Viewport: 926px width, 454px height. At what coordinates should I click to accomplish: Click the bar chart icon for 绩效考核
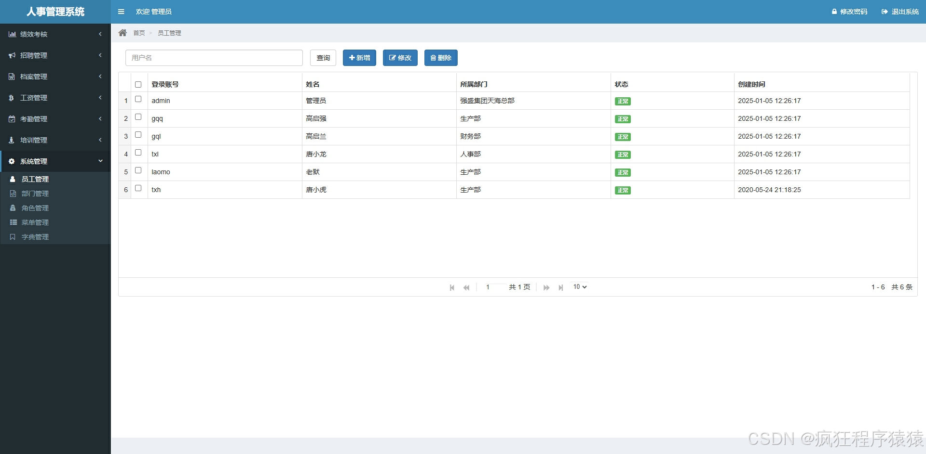[12, 34]
